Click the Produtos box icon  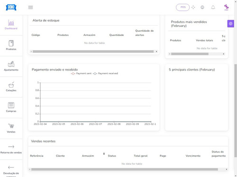pos(11,43)
